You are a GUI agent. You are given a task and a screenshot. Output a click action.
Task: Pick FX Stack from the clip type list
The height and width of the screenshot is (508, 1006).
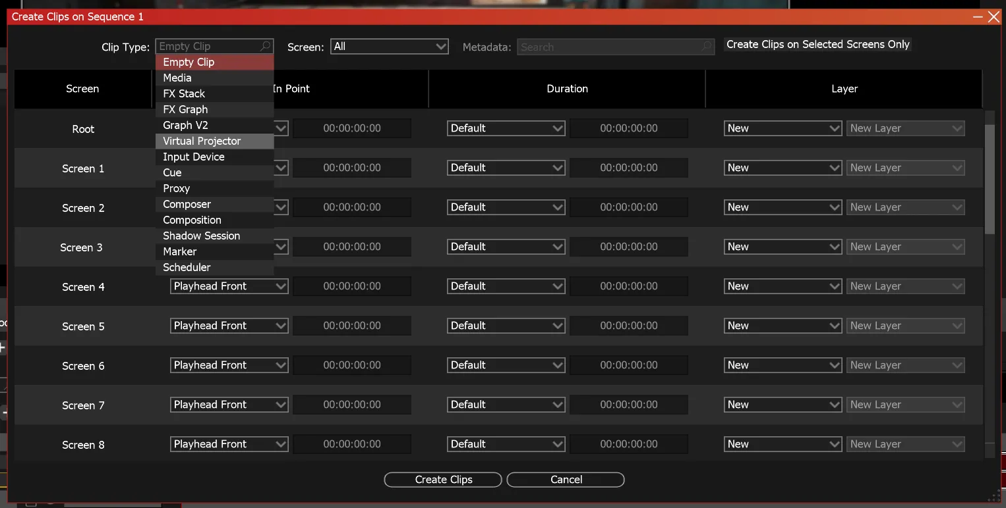(214, 93)
